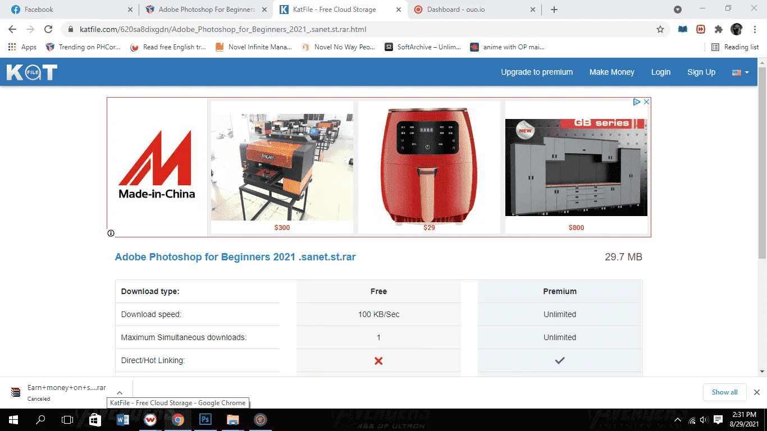Click the page scrollbar down arrow
767x431 pixels.
click(x=762, y=372)
